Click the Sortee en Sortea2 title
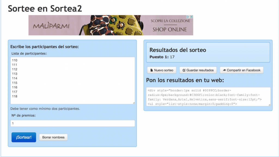Image resolution: width=279 pixels, height=157 pixels. click(45, 8)
